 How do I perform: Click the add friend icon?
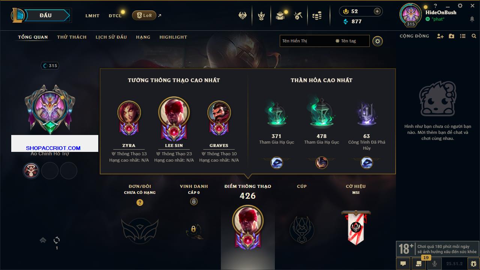[440, 36]
